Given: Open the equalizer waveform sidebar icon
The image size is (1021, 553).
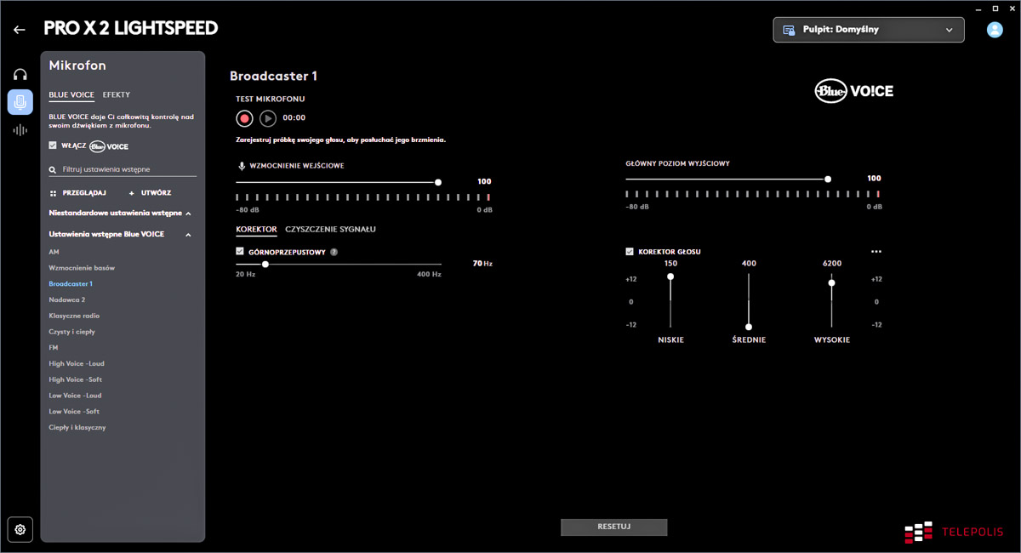Looking at the screenshot, I should coord(20,130).
